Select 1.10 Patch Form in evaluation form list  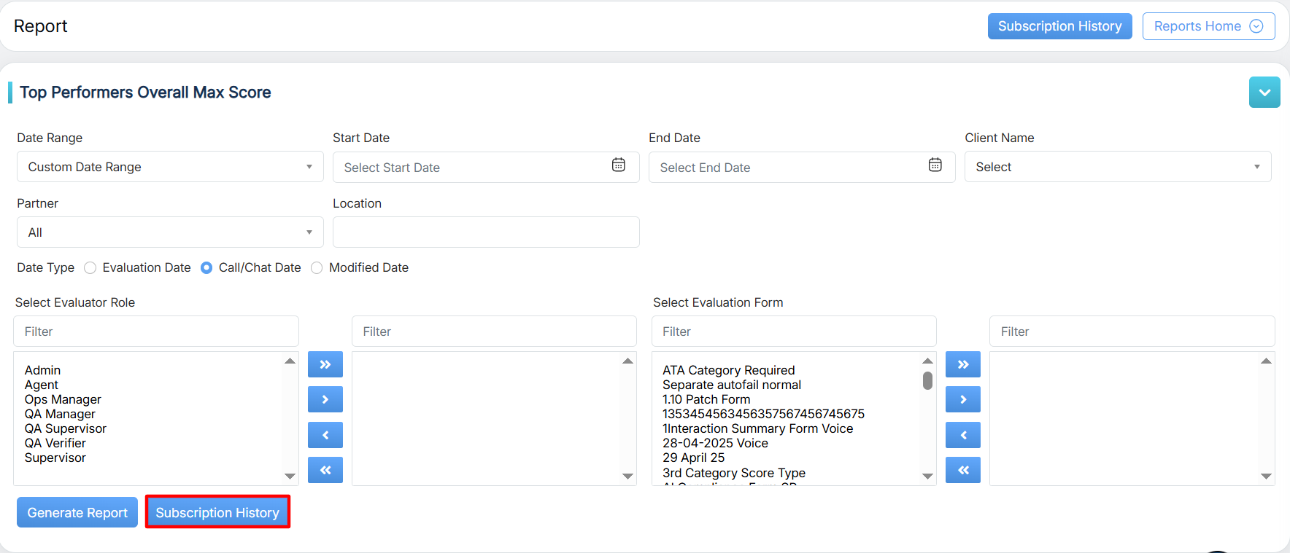point(706,399)
